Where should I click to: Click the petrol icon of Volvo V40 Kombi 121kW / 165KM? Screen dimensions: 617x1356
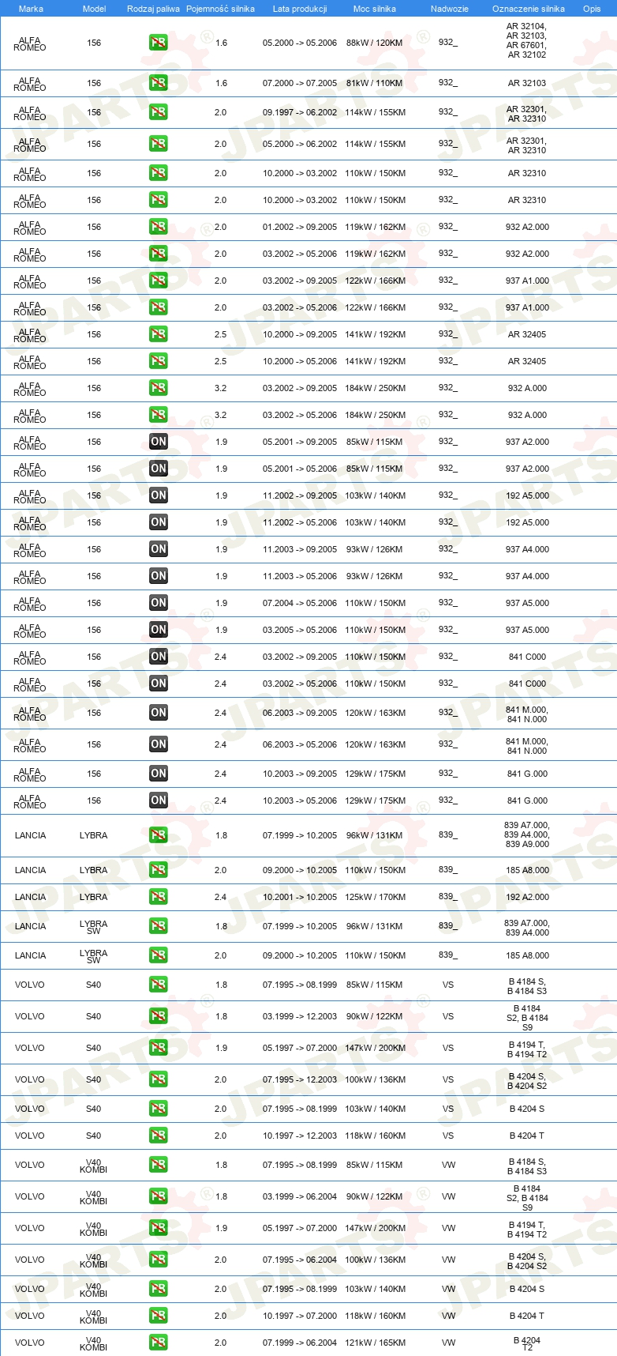(x=159, y=1343)
